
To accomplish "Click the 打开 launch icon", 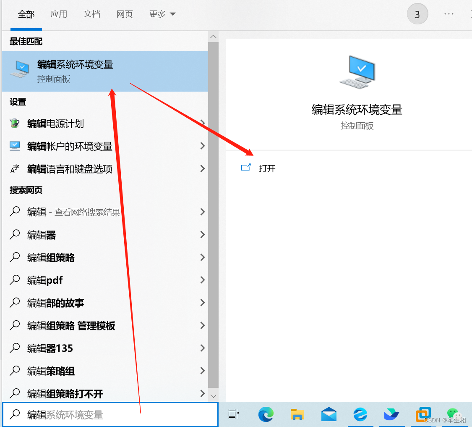I will pyautogui.click(x=246, y=167).
